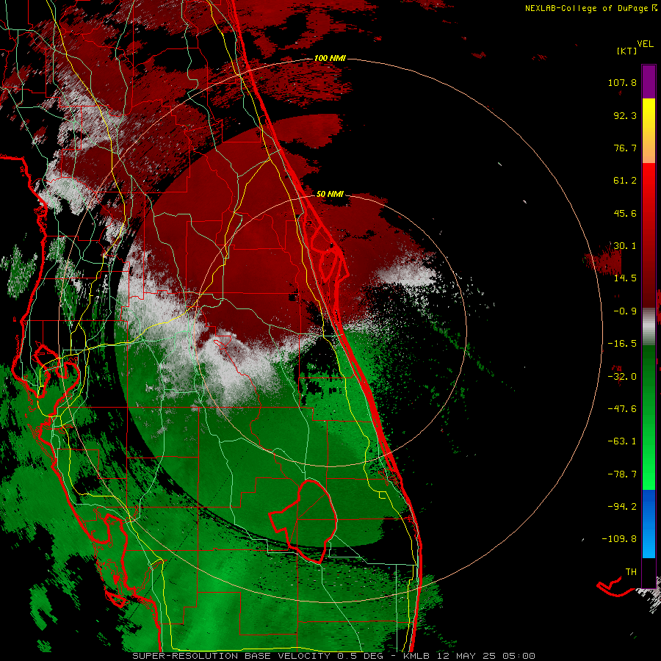Click the -16.5 legend value

(x=622, y=344)
